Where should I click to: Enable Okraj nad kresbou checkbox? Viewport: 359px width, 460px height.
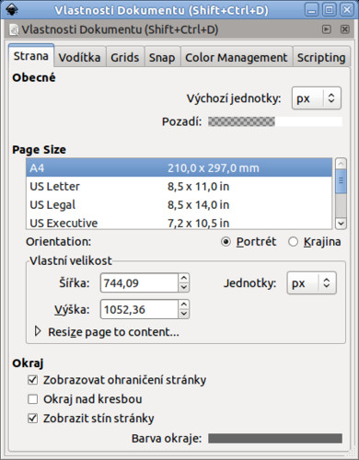(32, 399)
